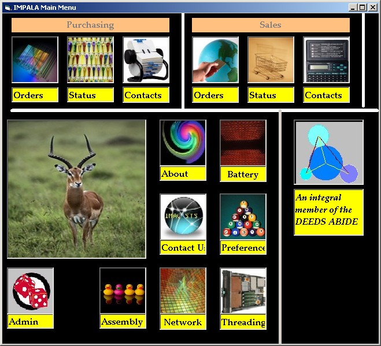Minimize the IMPALA Main Menu window
Screen dimensions: 381x346
(352, 8)
